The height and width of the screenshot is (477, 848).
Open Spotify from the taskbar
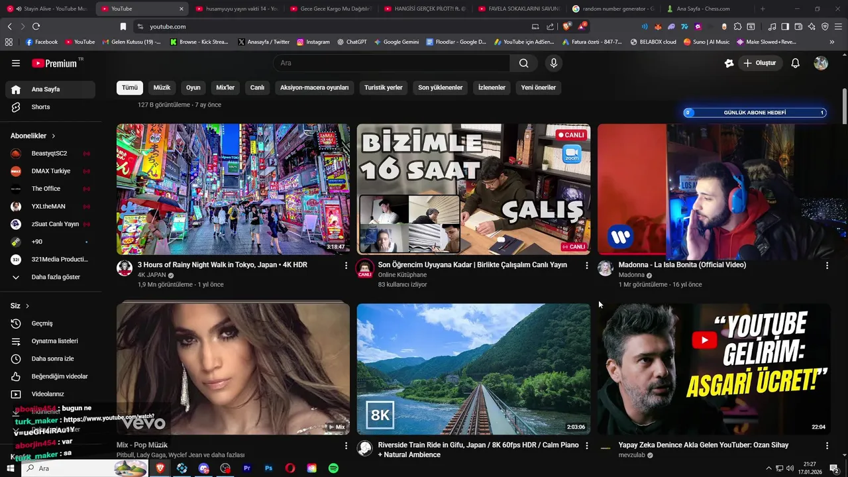(x=333, y=468)
